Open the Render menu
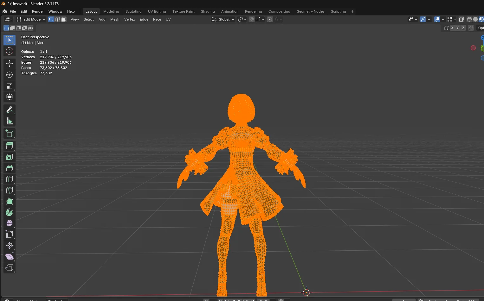484x301 pixels. tap(38, 11)
